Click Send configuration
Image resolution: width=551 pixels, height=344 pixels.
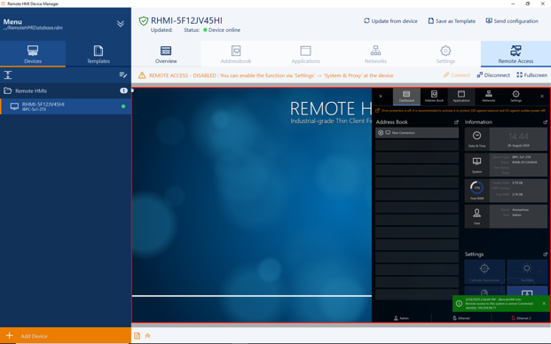coord(512,21)
